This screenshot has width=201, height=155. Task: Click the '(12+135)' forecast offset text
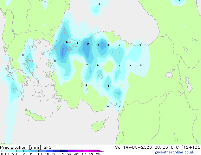click(191, 147)
